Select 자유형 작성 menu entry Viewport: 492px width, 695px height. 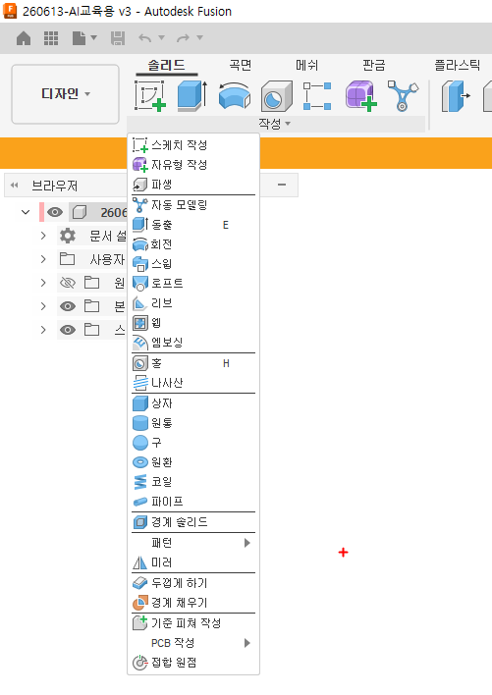point(193,165)
